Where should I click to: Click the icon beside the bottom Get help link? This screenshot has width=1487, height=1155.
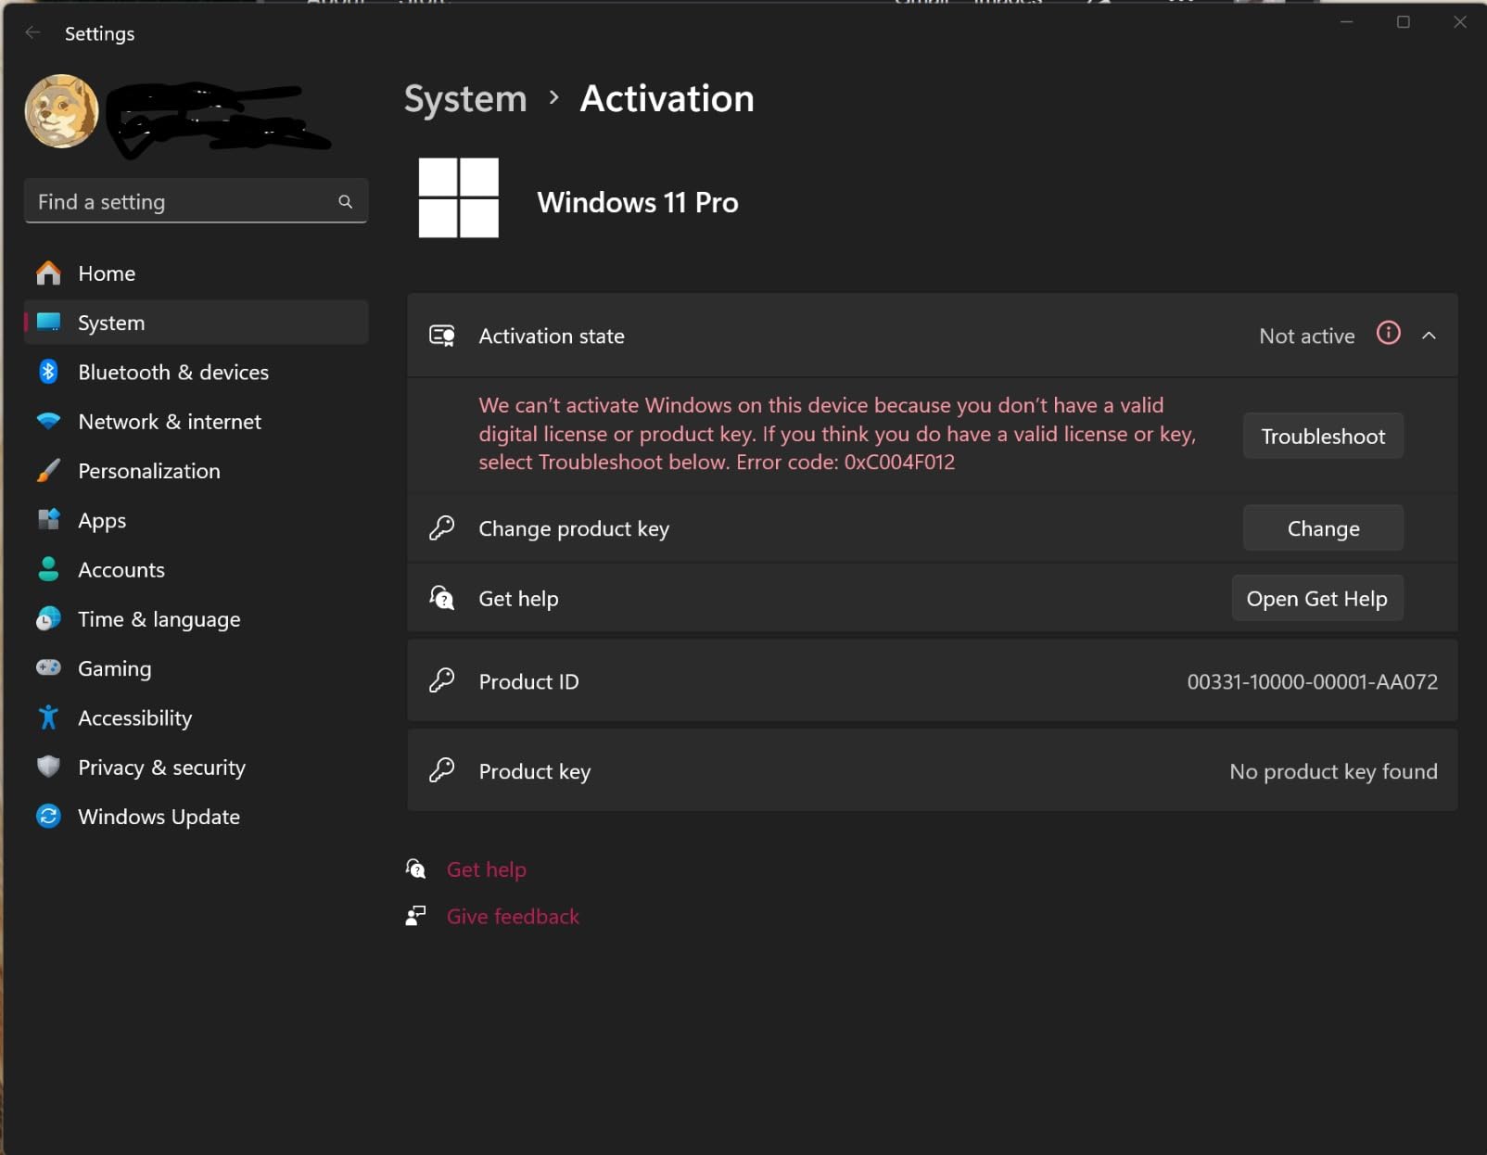(x=415, y=869)
